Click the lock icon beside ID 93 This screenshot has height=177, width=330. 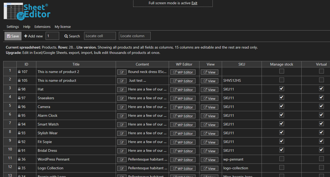[x=19, y=133]
